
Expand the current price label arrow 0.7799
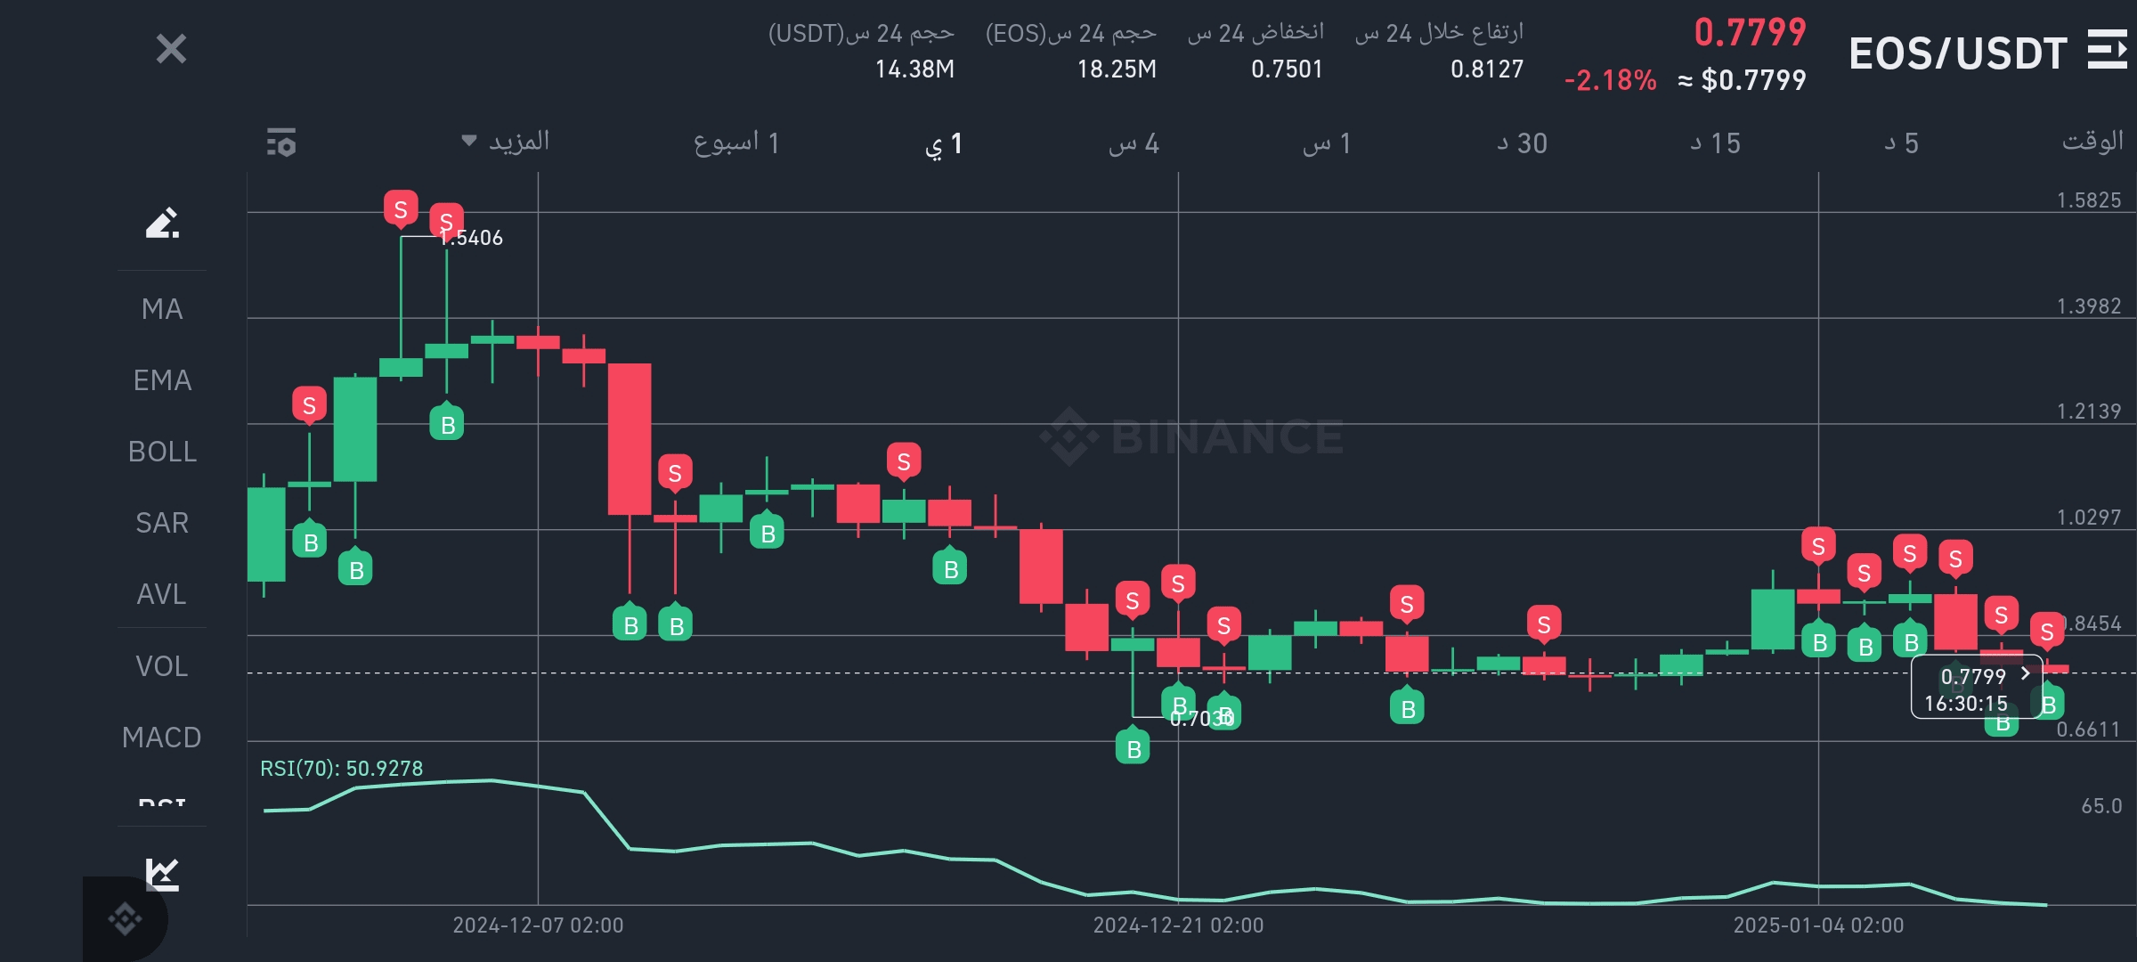click(x=2025, y=674)
